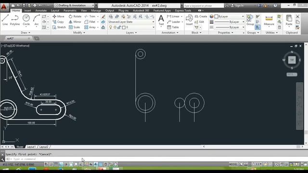Viewport: 308px width, 173px height.
Task: Toggle MODEL space button in status bar
Action: click(x=233, y=164)
